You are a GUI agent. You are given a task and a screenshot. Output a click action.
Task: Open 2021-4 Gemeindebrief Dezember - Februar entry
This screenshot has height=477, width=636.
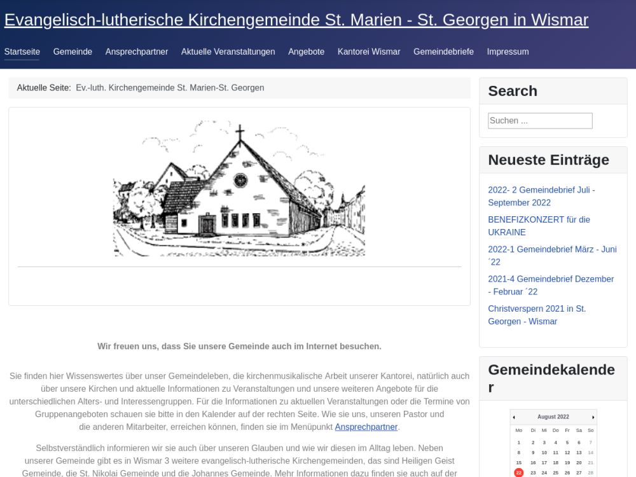551,285
